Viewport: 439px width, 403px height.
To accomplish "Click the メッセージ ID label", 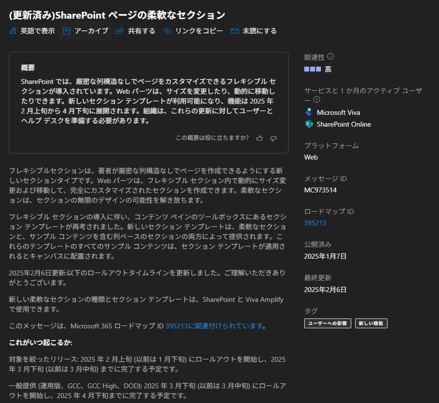I will (x=325, y=179).
